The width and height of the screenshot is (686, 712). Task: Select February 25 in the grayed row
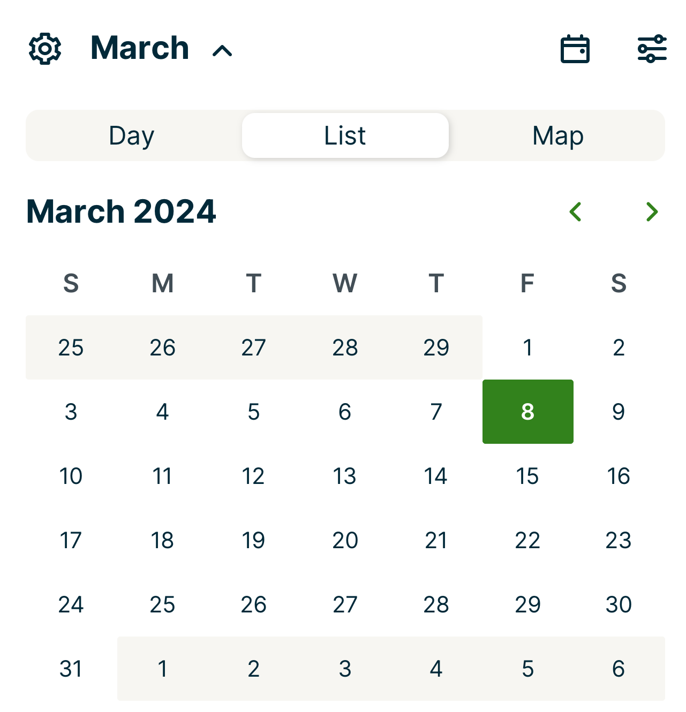[x=71, y=347]
